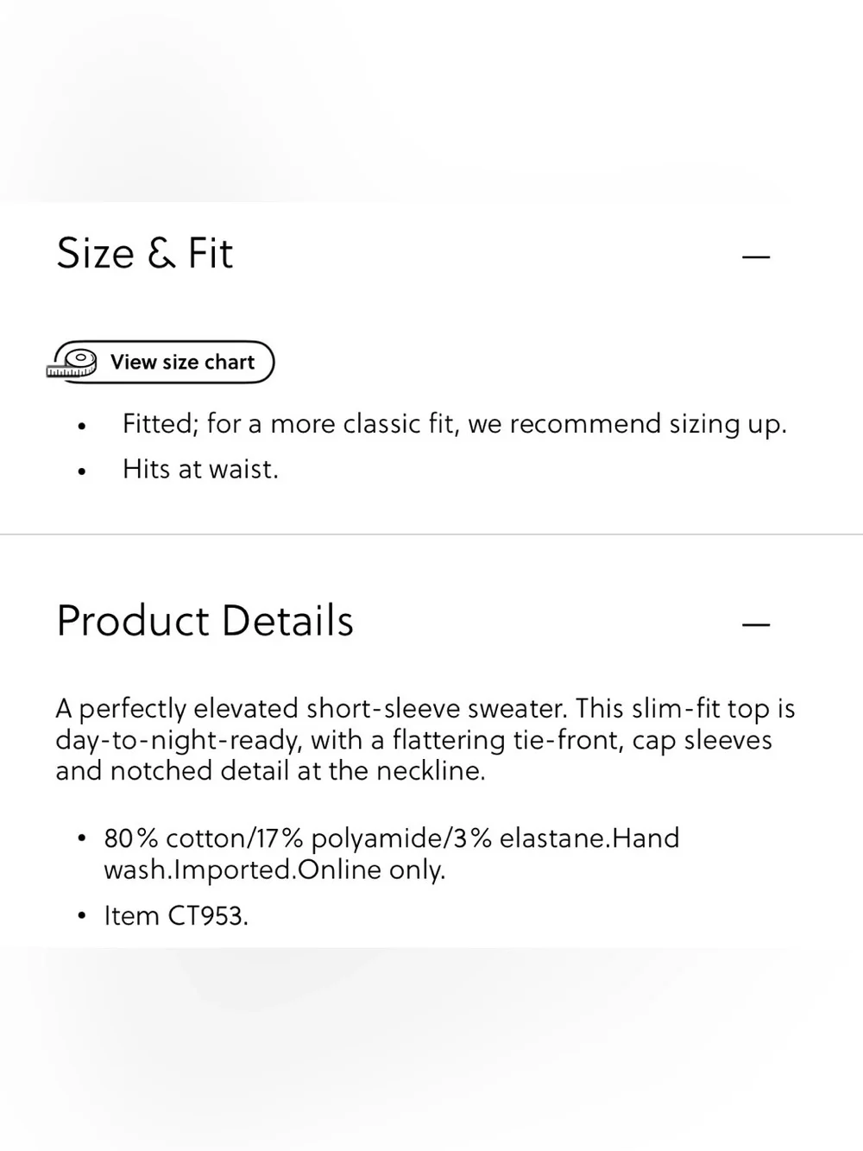Click the bullet beside 'Fitted; for a more classic fit'
This screenshot has width=863, height=1151.
(82, 426)
